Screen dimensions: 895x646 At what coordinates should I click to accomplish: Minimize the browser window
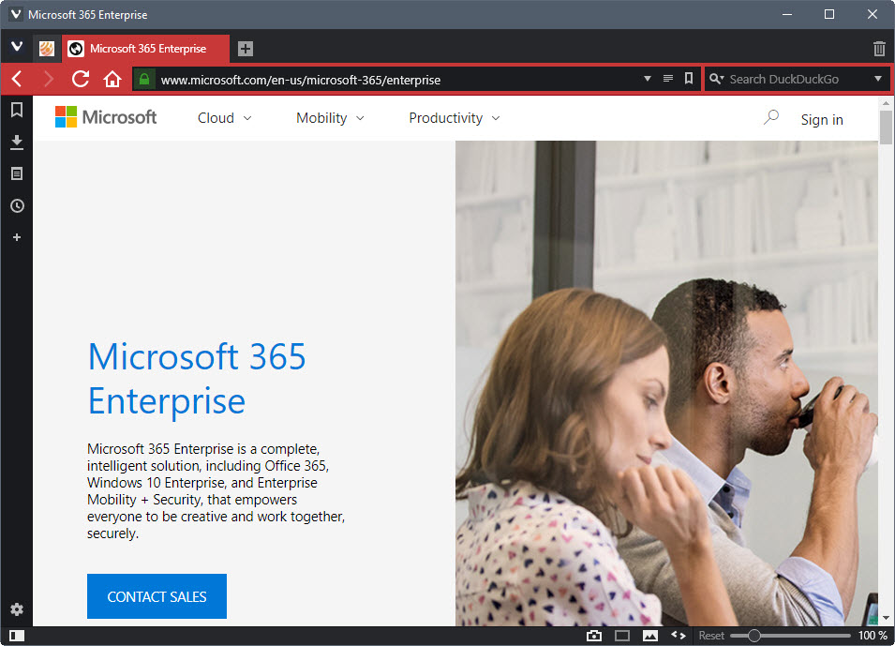pyautogui.click(x=787, y=14)
